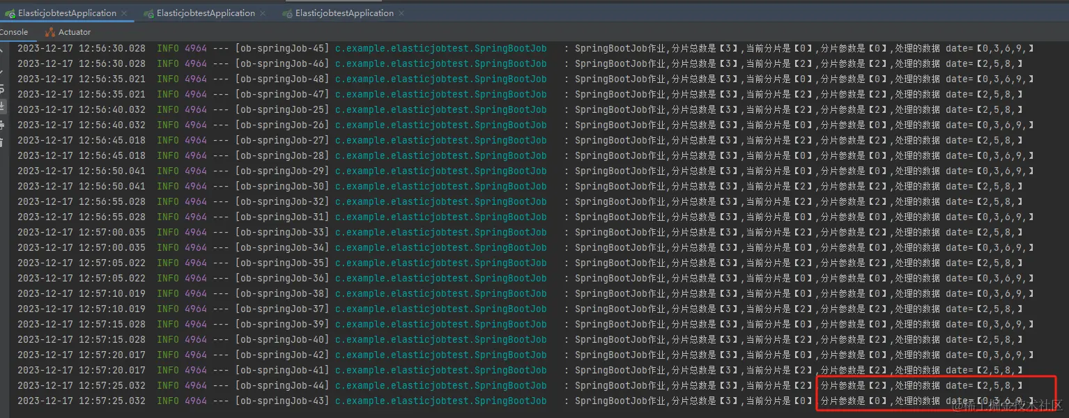This screenshot has width=1069, height=418.
Task: Click thread name [ob-springJob-48]
Action: coord(282,79)
